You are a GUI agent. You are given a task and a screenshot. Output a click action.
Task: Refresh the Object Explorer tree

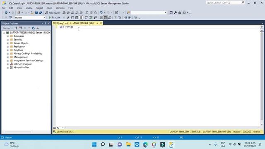[33, 28]
